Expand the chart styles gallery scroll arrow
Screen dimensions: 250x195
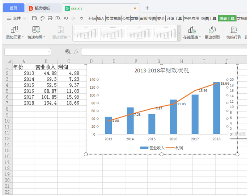(x=179, y=33)
